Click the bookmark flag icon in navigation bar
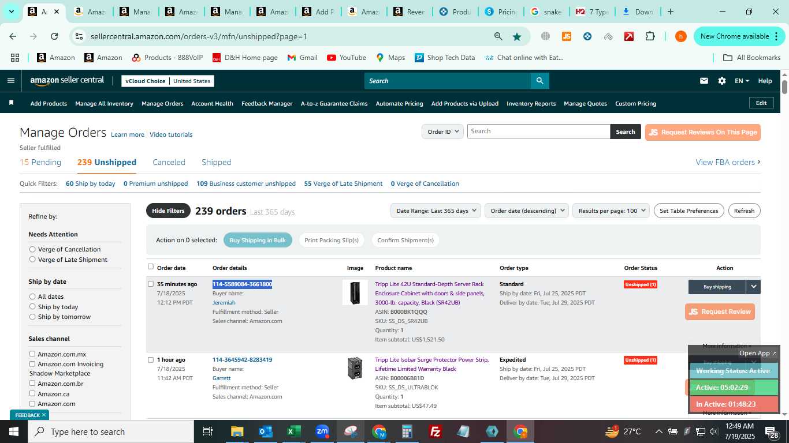This screenshot has height=443, width=789. [x=11, y=103]
